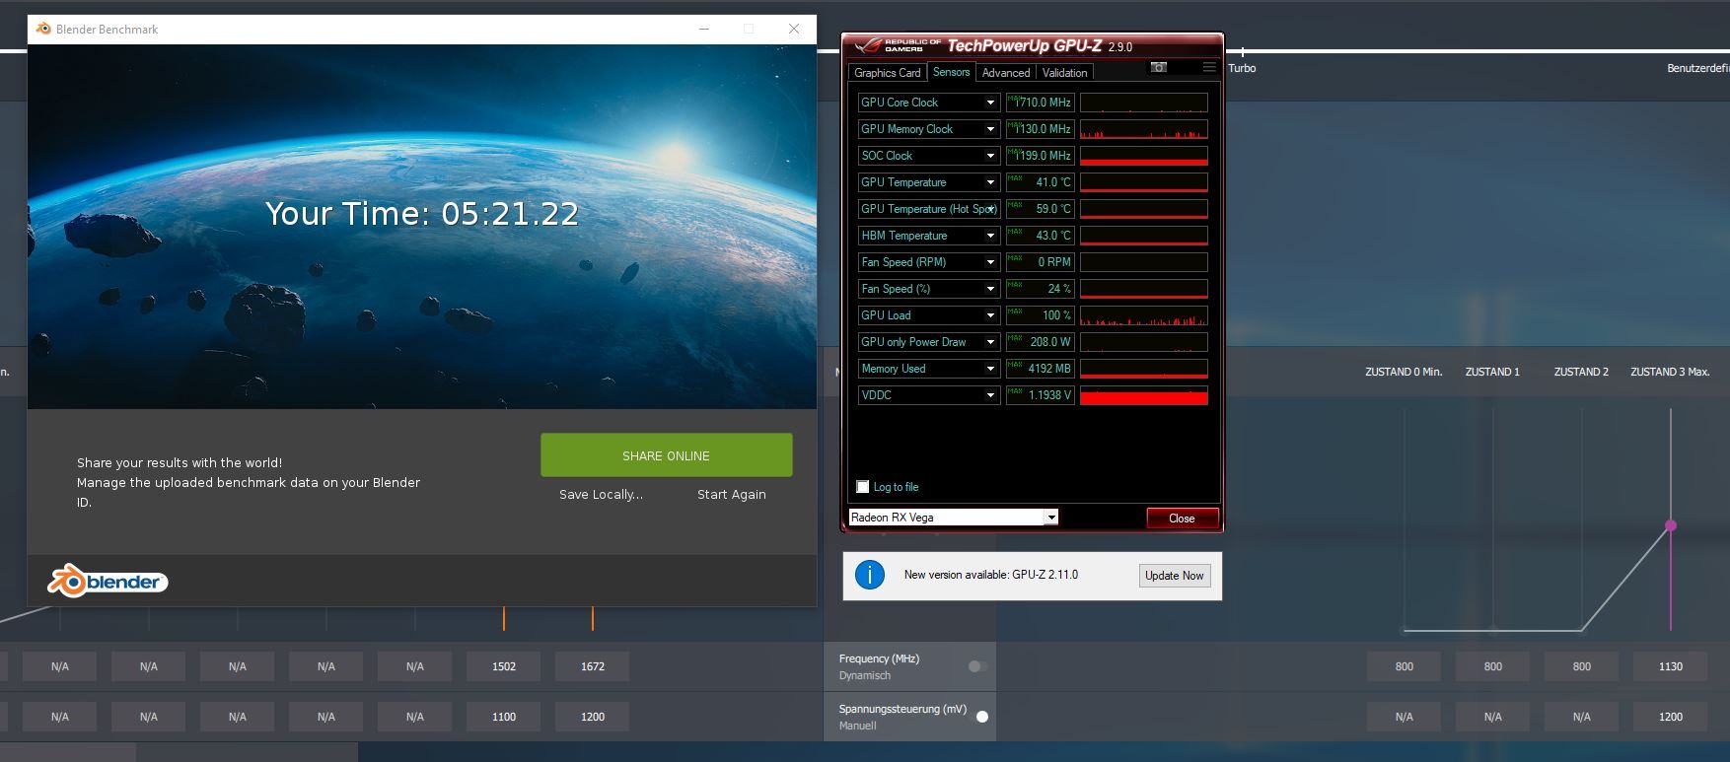This screenshot has height=762, width=1730.
Task: Click the 1200 voltage field under ZUSTAND 3 Max
Action: click(1670, 717)
